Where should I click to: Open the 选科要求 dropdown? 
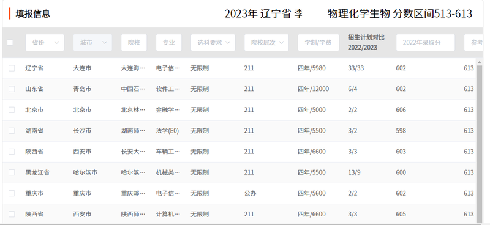coord(213,42)
